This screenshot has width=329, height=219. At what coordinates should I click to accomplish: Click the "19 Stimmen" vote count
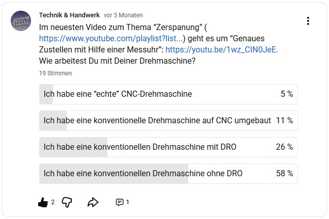[x=56, y=73]
